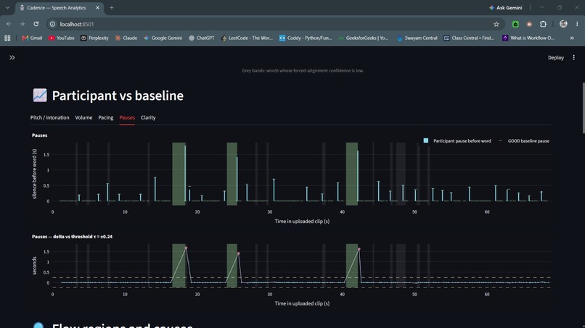Open the Google Gemini bookmark

click(163, 38)
